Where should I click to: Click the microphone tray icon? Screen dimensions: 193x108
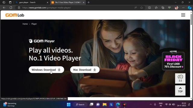(155, 104)
